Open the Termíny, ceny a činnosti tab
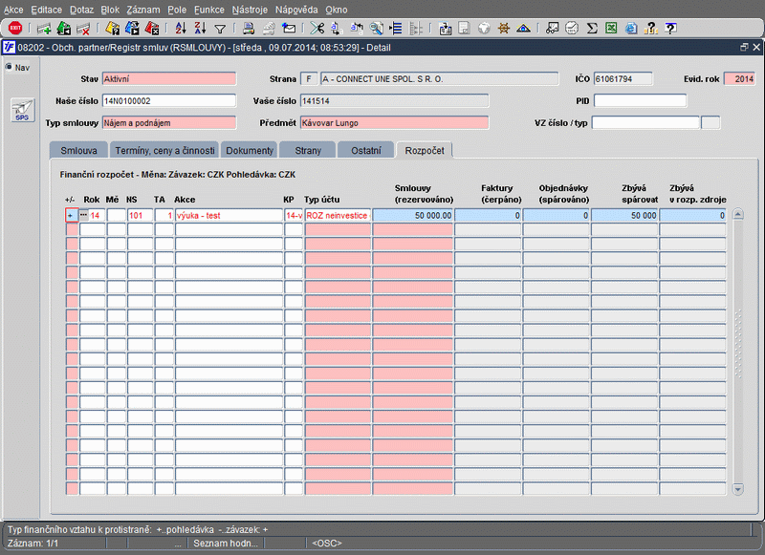Viewport: 765px width, 555px height. [x=164, y=151]
